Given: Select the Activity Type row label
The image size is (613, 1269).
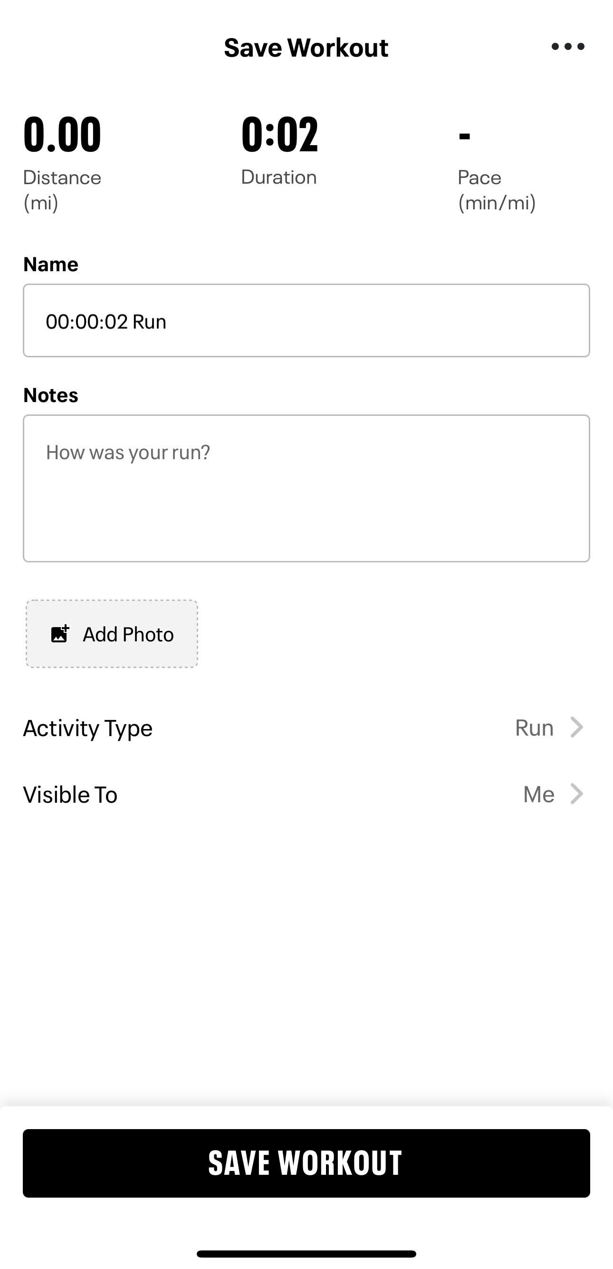Looking at the screenshot, I should 87,728.
